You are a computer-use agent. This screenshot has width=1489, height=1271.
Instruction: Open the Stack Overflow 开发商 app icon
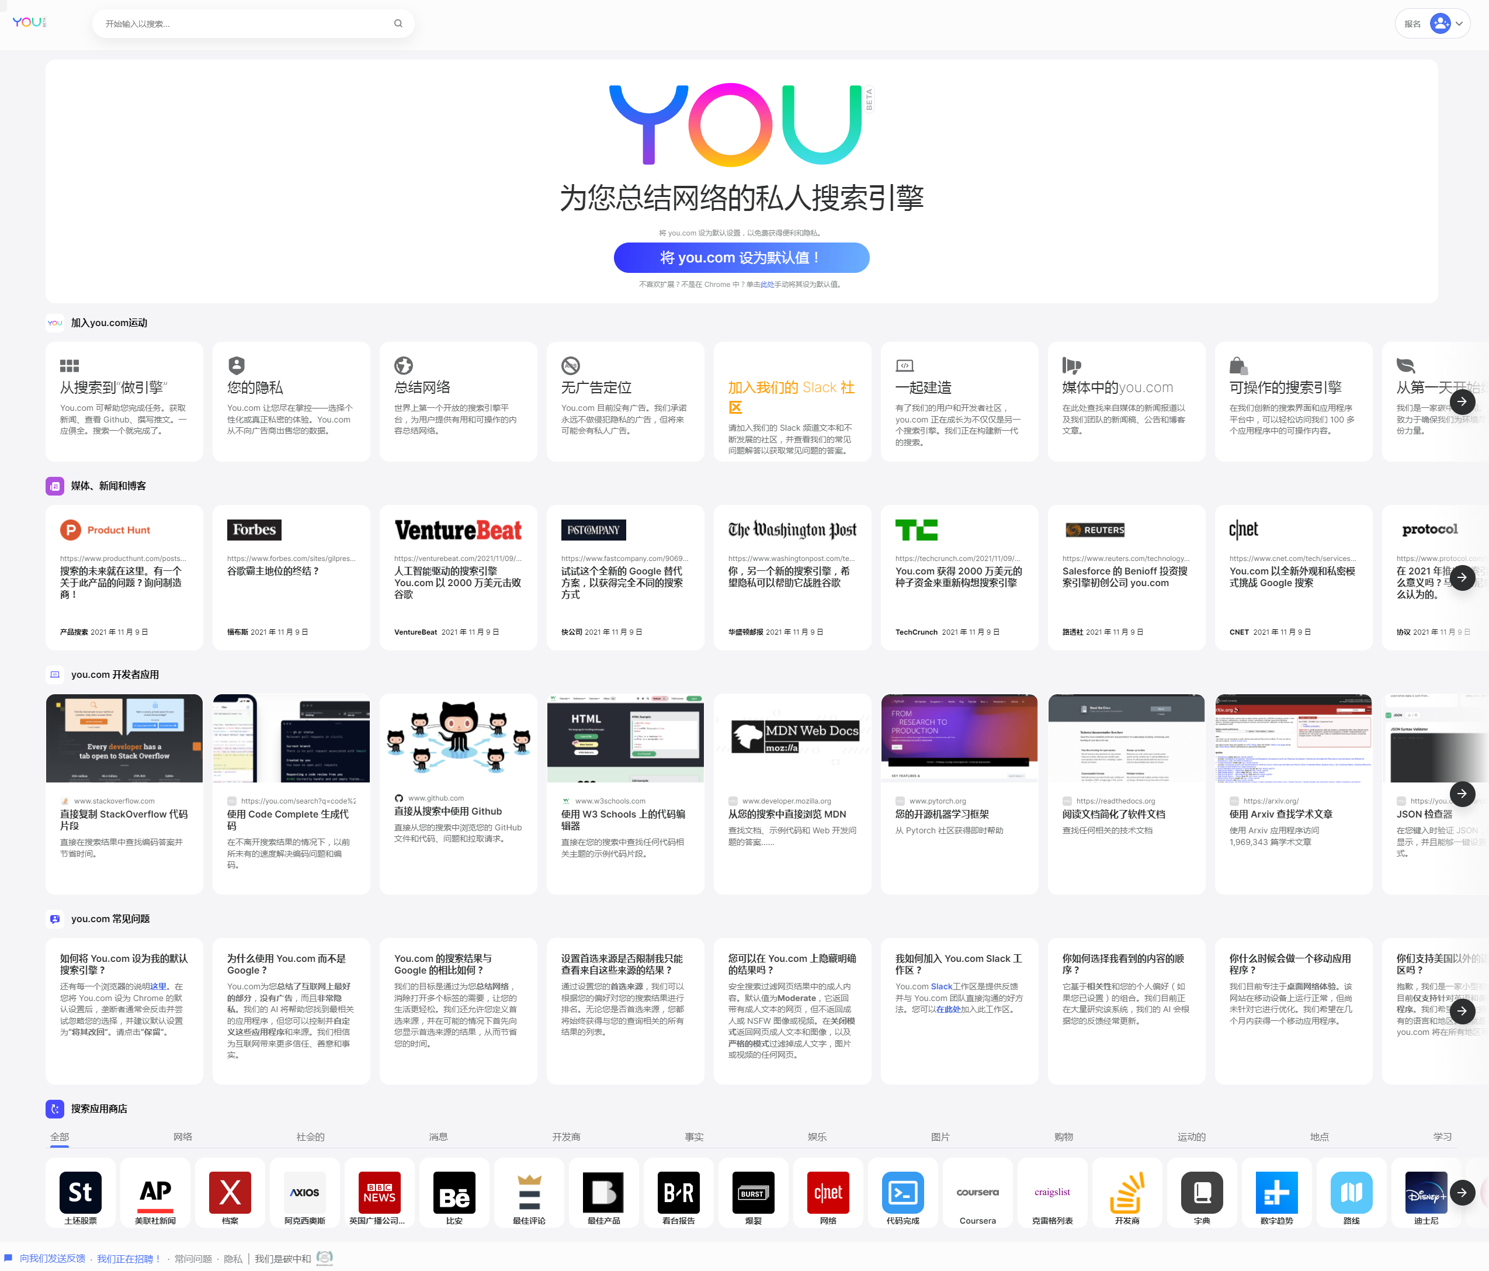pyautogui.click(x=1127, y=1192)
